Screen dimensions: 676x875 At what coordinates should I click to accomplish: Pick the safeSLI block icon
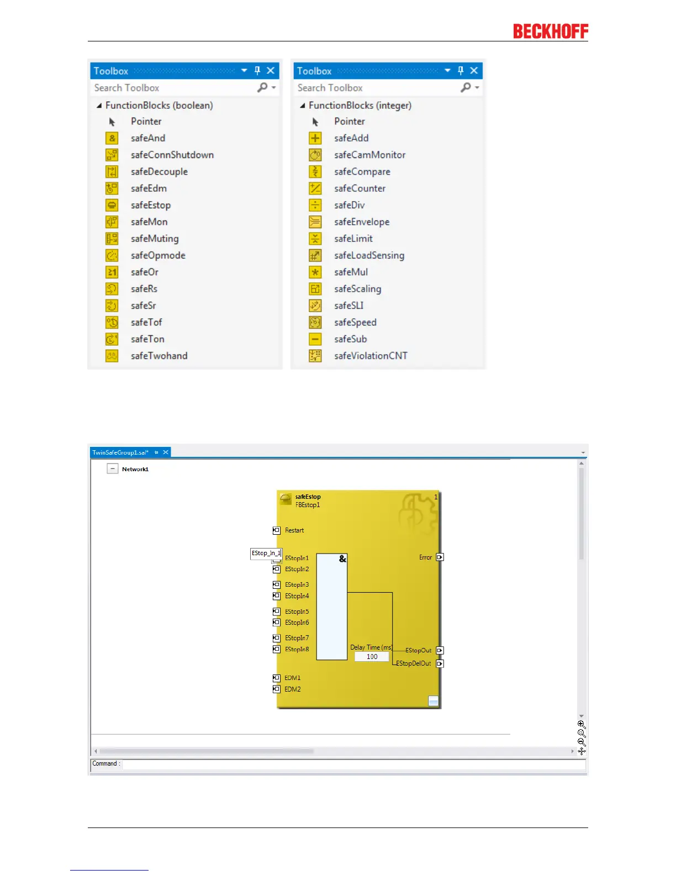coord(315,305)
